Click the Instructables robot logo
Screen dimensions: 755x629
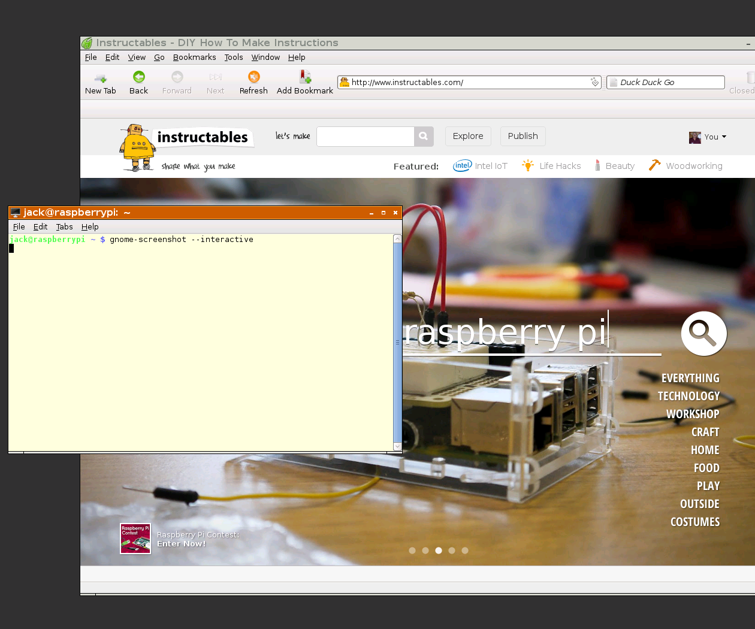[x=137, y=144]
